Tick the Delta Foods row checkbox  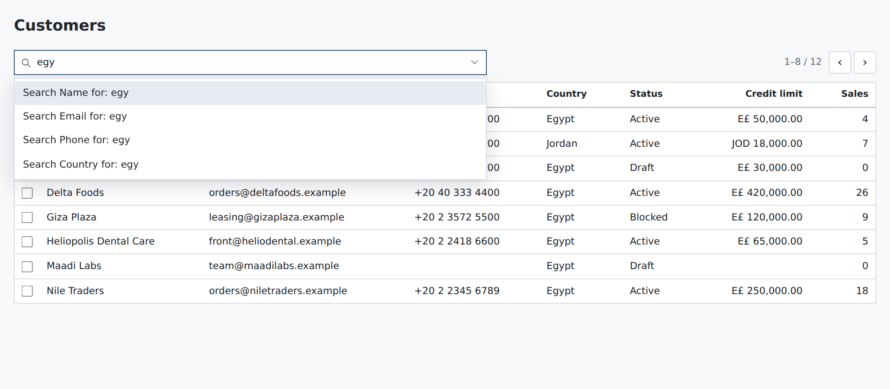pyautogui.click(x=27, y=193)
